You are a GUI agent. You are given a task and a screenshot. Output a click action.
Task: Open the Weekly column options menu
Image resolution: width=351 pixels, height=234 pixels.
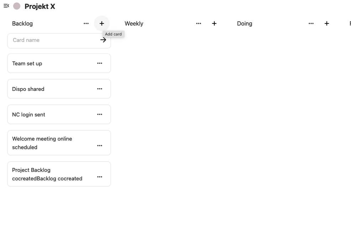click(x=199, y=23)
